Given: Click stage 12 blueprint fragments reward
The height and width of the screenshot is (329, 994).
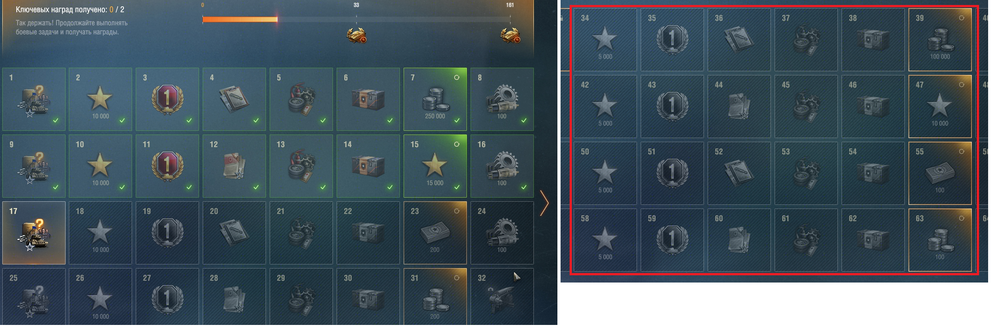Looking at the screenshot, I should tap(234, 166).
